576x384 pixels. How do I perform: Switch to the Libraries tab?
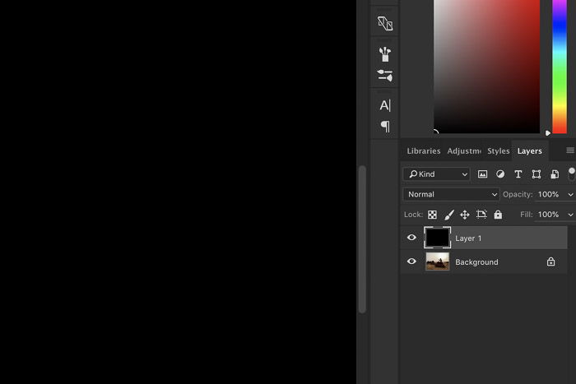(424, 150)
